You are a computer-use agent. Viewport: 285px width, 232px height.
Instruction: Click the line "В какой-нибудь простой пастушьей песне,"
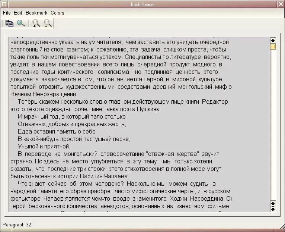(74, 139)
